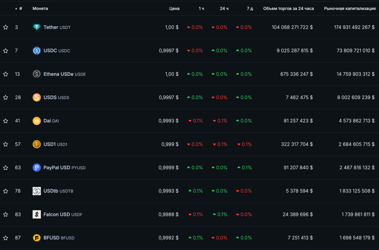The width and height of the screenshot is (379, 250).
Task: Click the Dai coin logo icon
Action: [37, 121]
